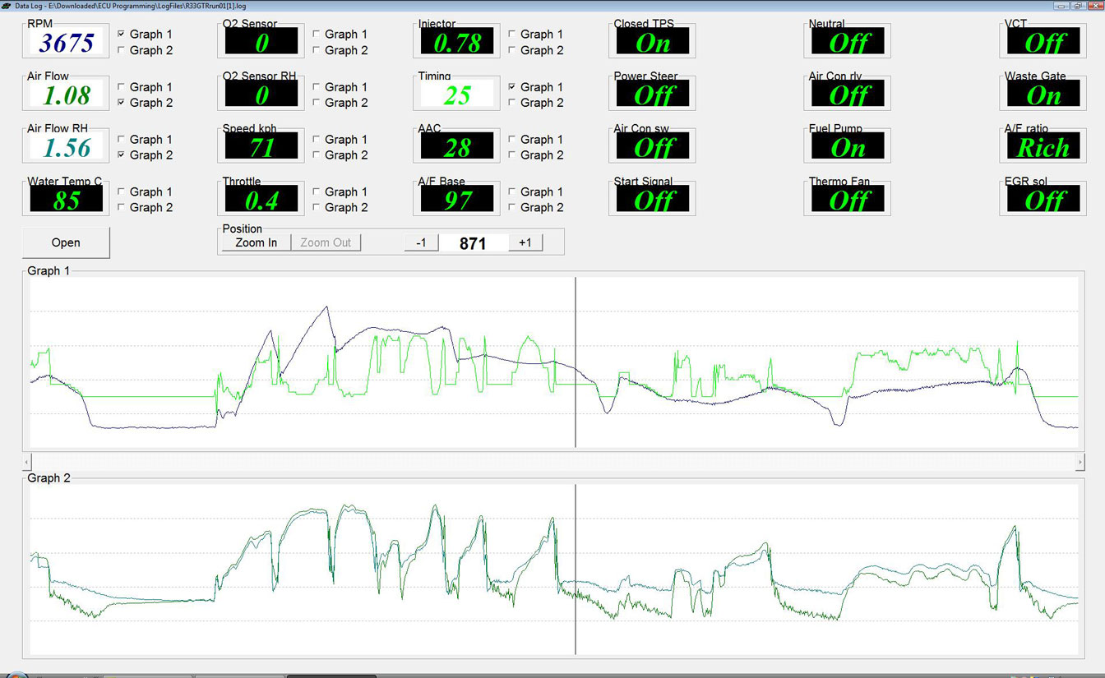This screenshot has width=1105, height=678.
Task: Show A/F Base on Graph 2
Action: click(x=512, y=208)
